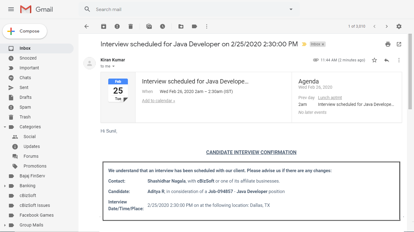Open the 'Lunch aptmt' agenda link

pos(330,98)
